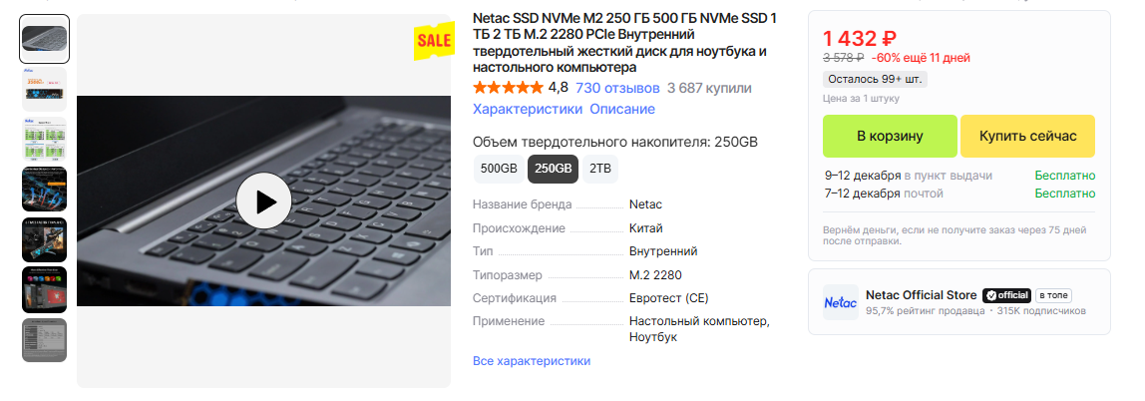The image size is (1145, 401).
Task: Play the product video
Action: click(263, 200)
